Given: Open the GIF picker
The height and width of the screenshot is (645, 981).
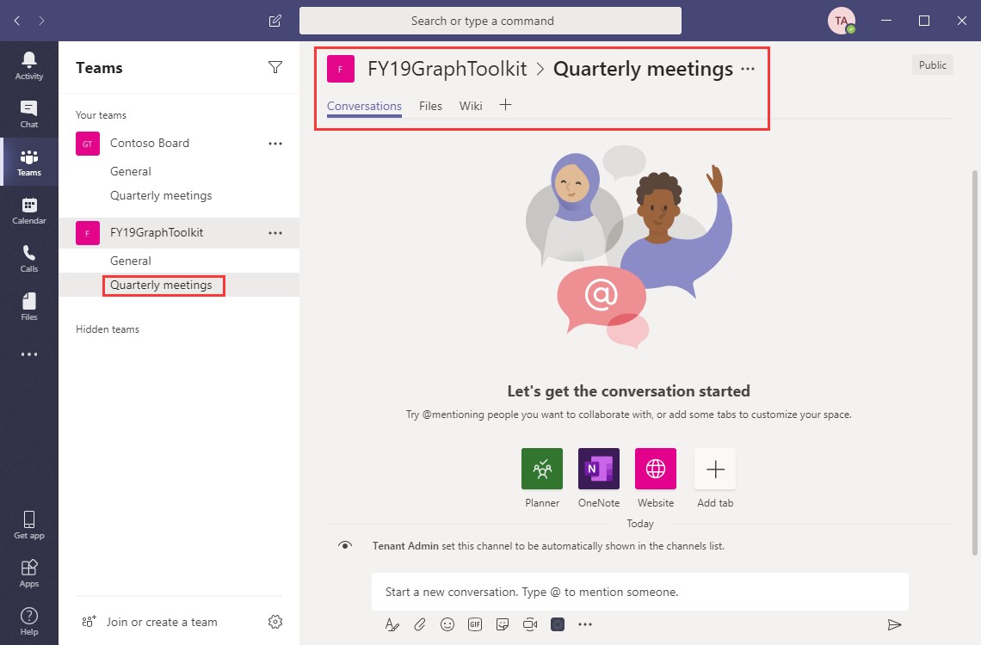Looking at the screenshot, I should 475,623.
